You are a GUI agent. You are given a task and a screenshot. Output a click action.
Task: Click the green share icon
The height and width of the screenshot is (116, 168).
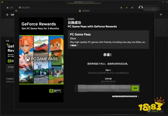(x=127, y=8)
